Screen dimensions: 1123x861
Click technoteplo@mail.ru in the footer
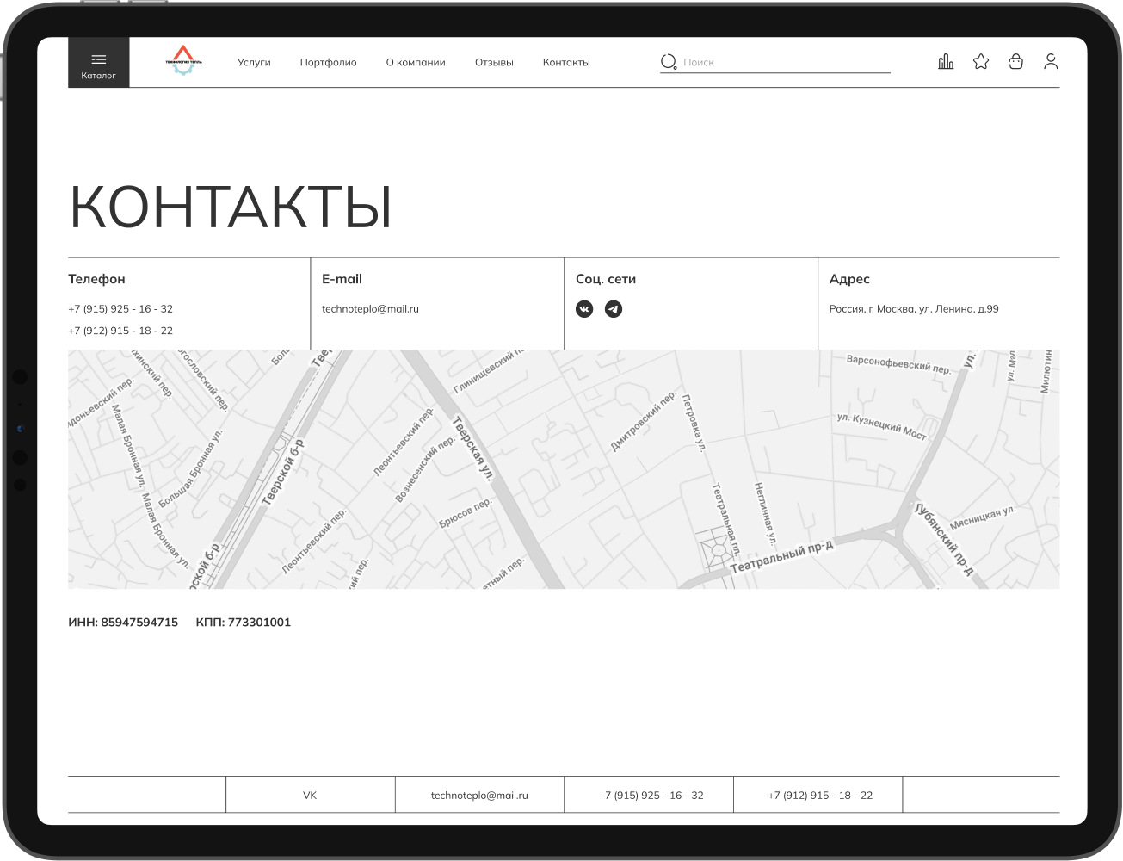tap(479, 796)
